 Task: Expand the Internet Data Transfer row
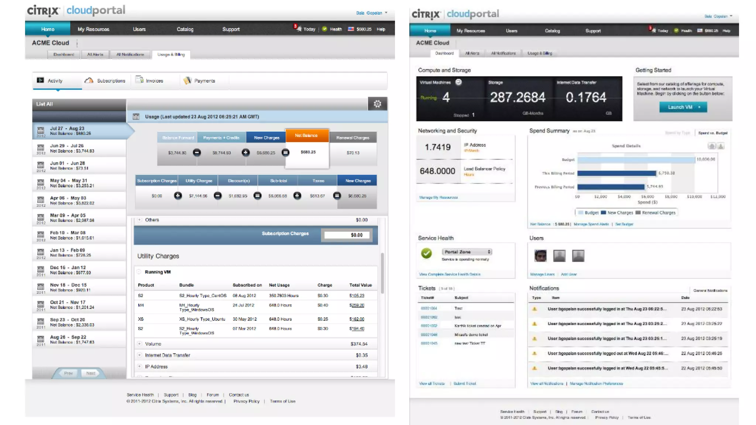click(140, 355)
